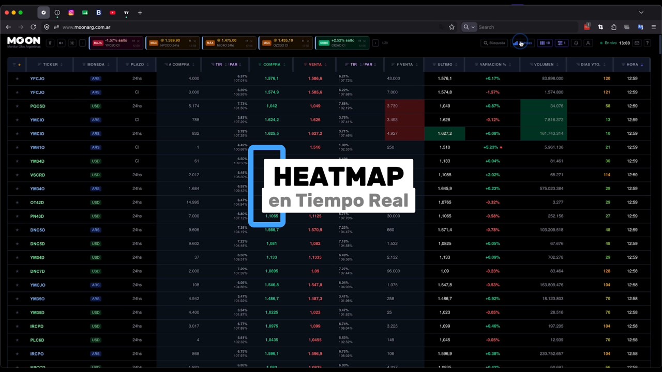The image size is (662, 372).
Task: Open the browser hamburger menu
Action: click(x=654, y=27)
